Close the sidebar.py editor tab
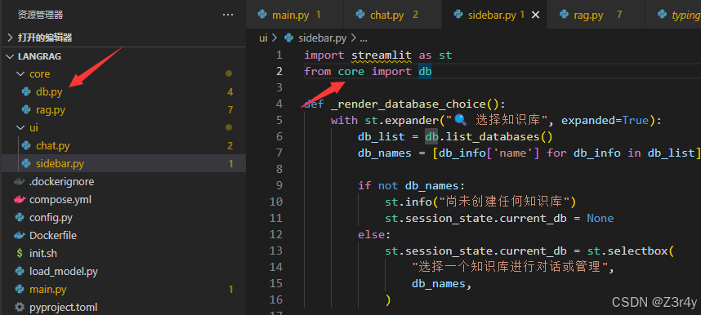This screenshot has height=315, width=701. (535, 16)
